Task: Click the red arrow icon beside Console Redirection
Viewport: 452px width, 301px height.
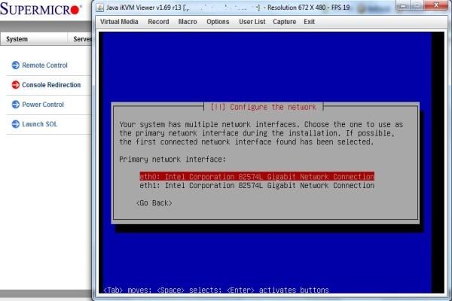Action: click(16, 85)
